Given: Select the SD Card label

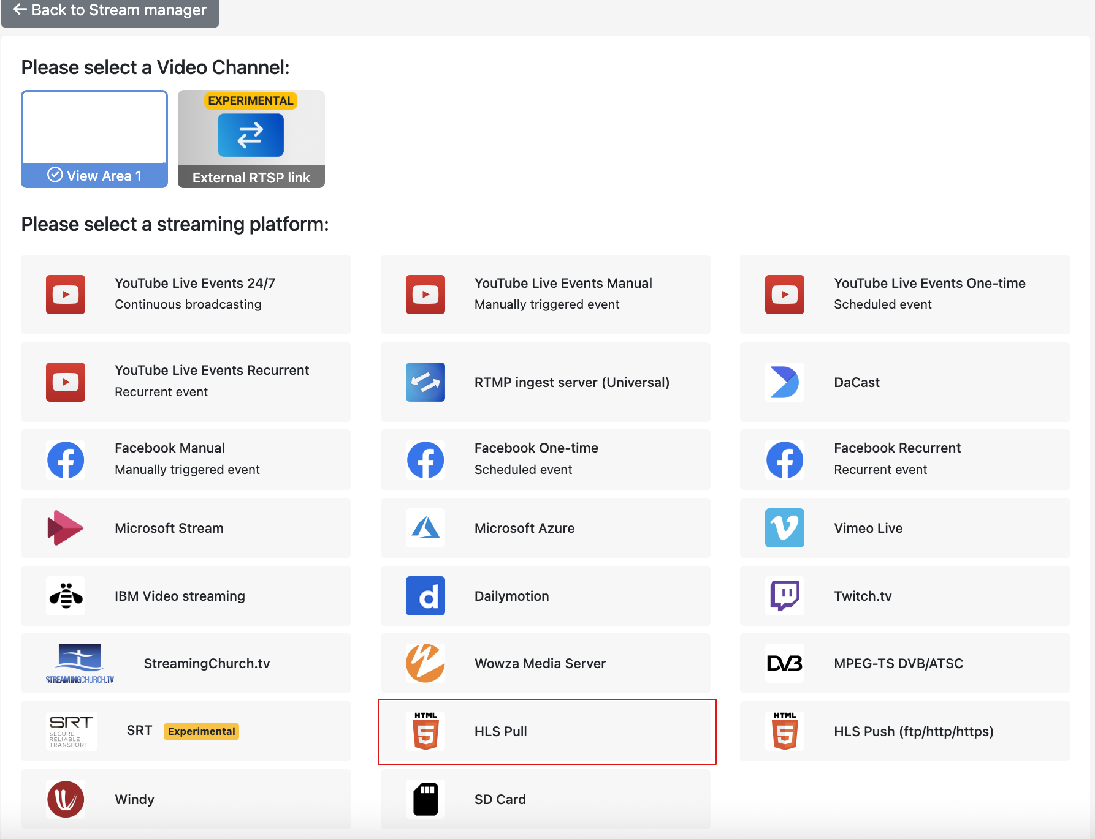Looking at the screenshot, I should click(500, 800).
